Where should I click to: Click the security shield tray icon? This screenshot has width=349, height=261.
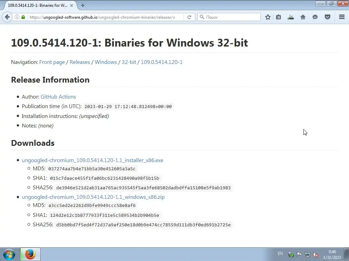pyautogui.click(x=291, y=255)
